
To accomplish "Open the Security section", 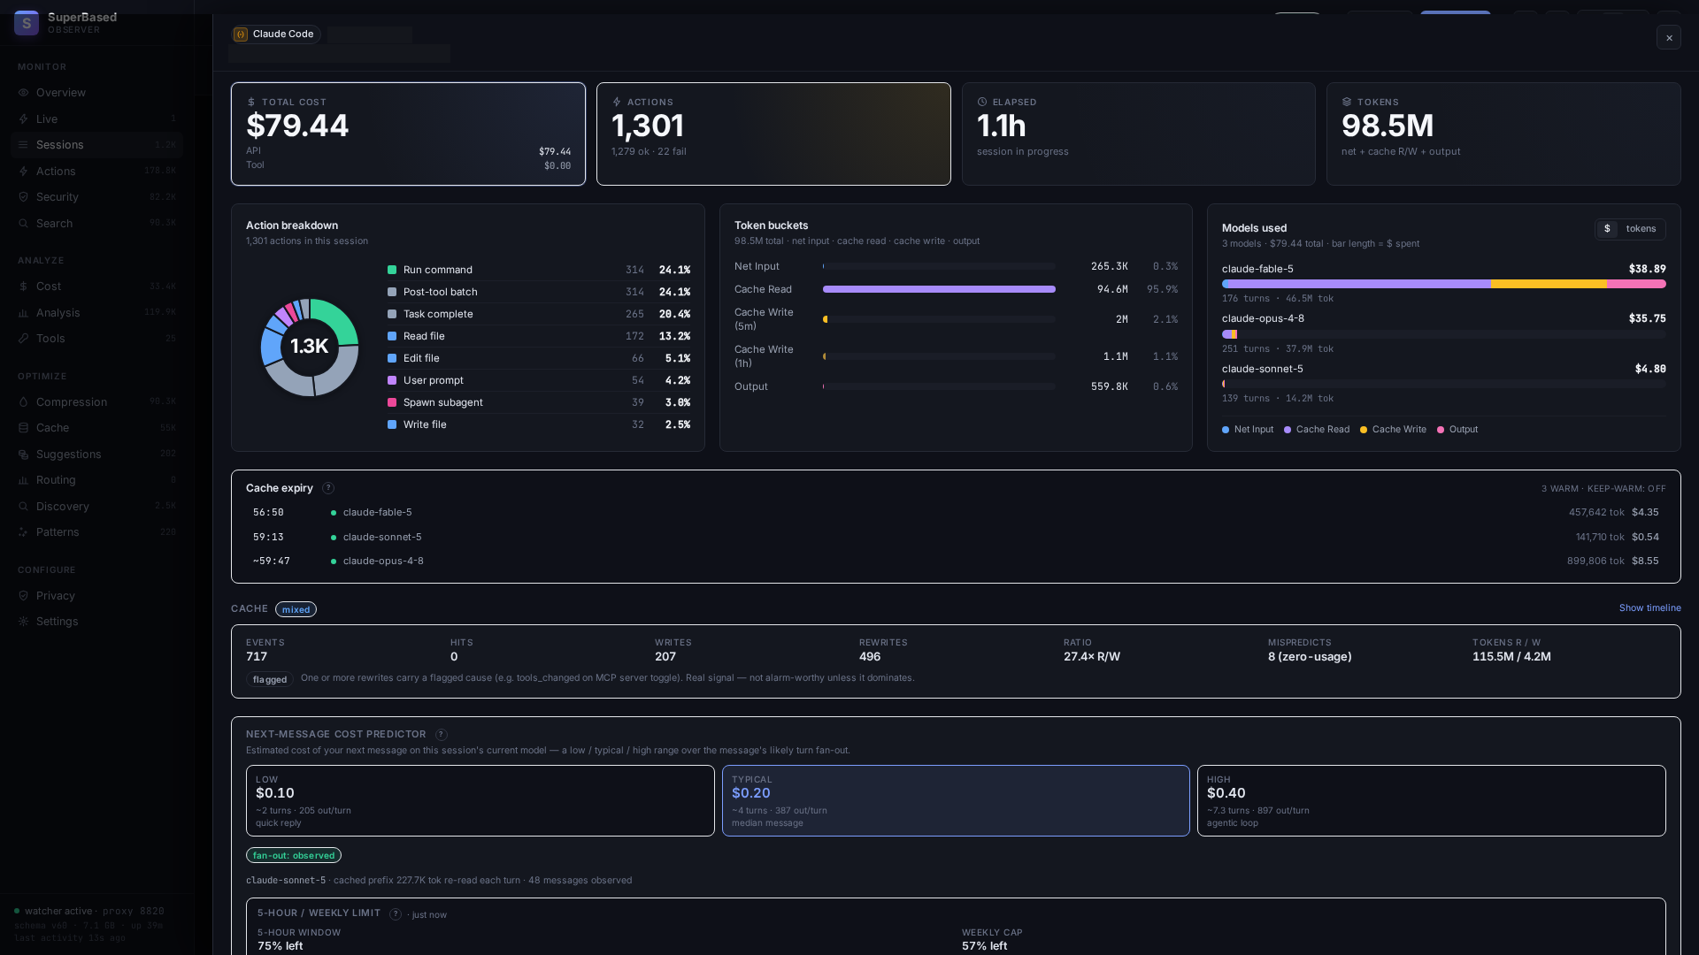I will point(97,197).
